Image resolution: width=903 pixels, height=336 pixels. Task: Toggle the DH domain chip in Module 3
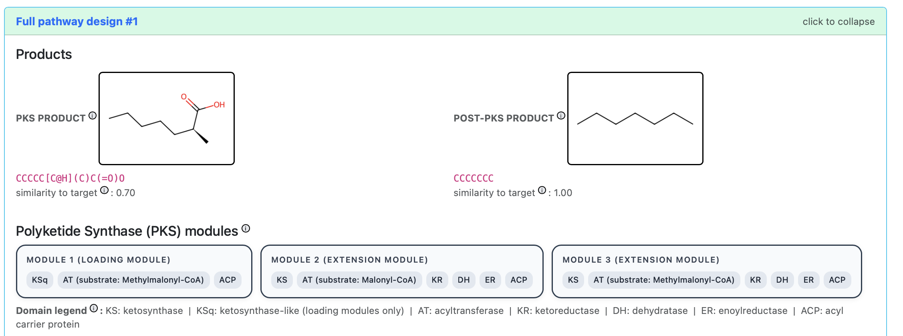[781, 280]
